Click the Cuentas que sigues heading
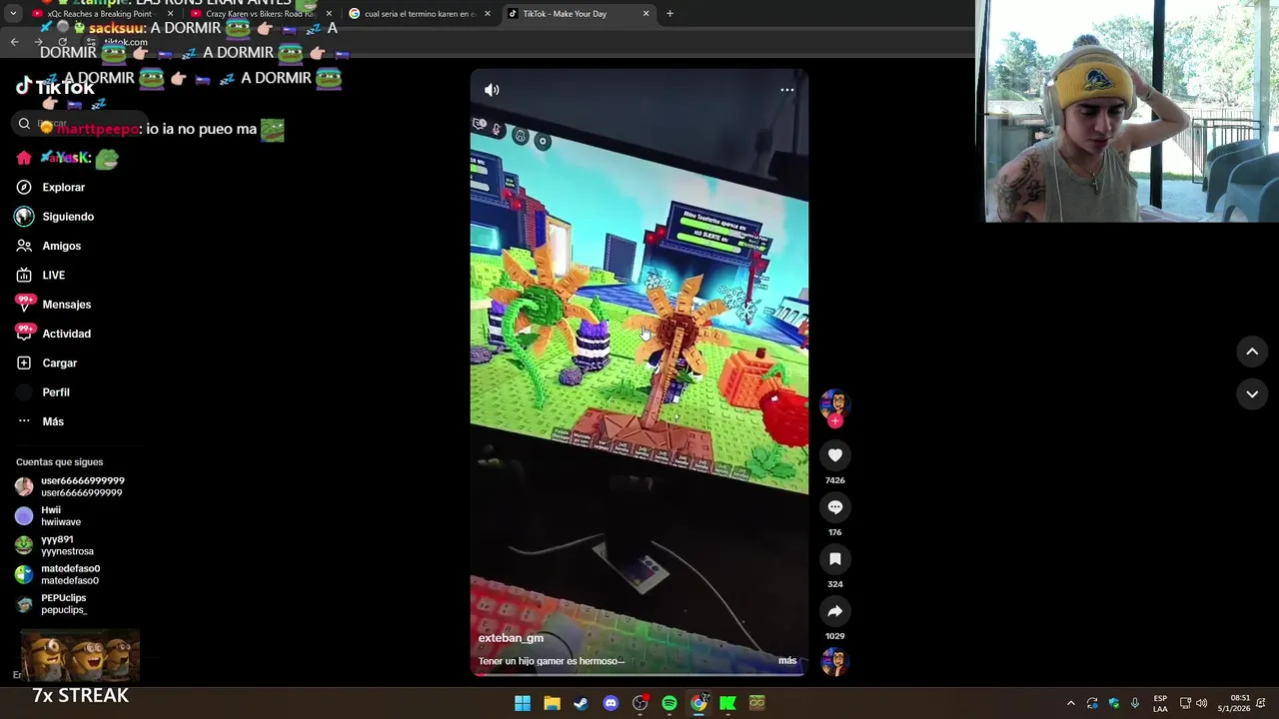The image size is (1279, 719). [60, 462]
